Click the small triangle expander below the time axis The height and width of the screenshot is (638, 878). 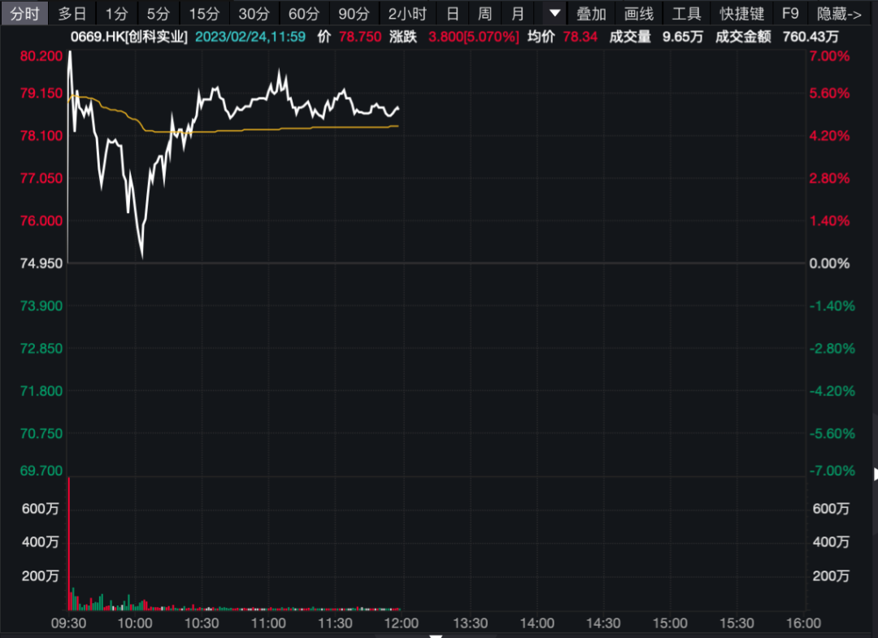click(x=436, y=635)
